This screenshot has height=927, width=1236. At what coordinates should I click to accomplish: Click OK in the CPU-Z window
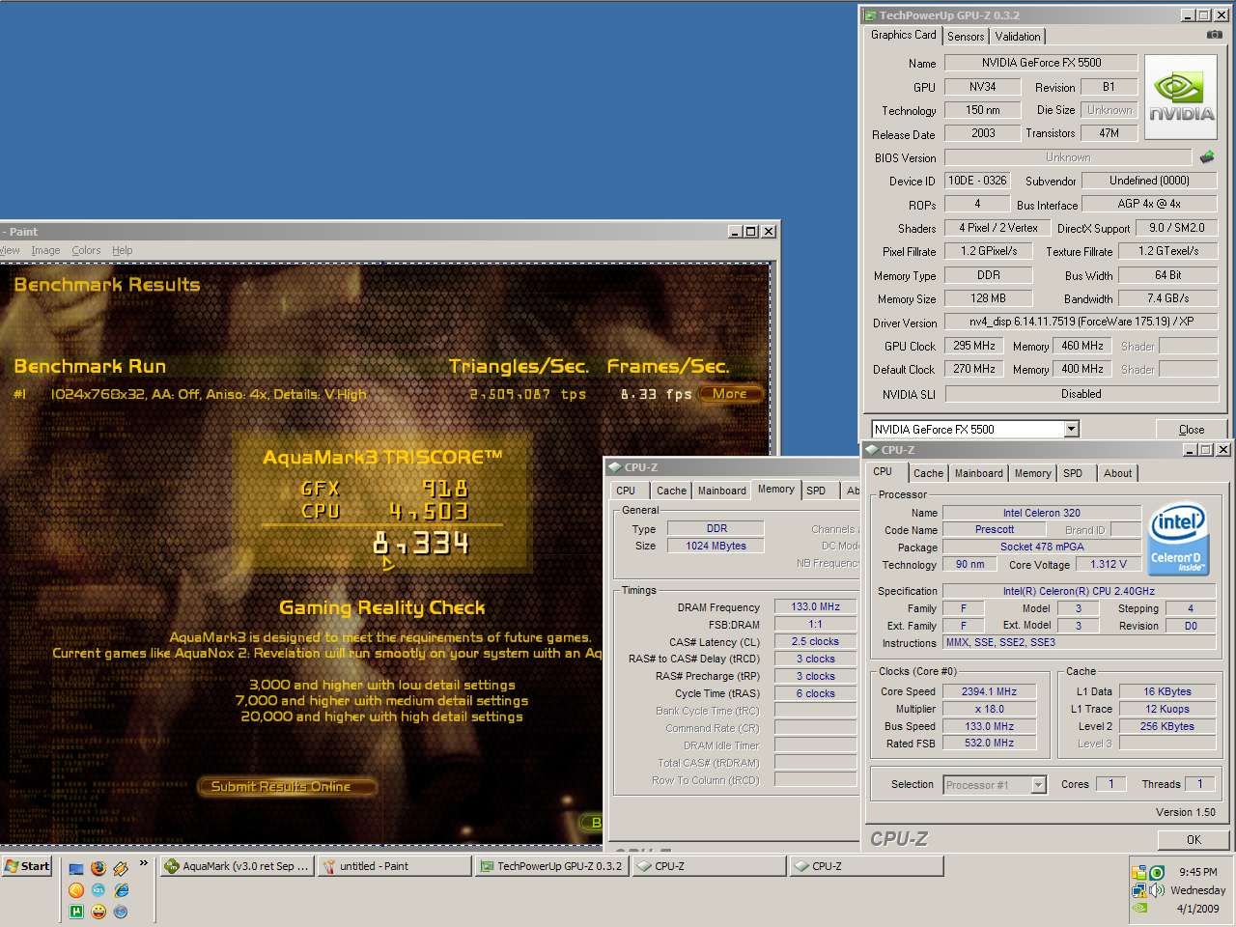[1194, 839]
